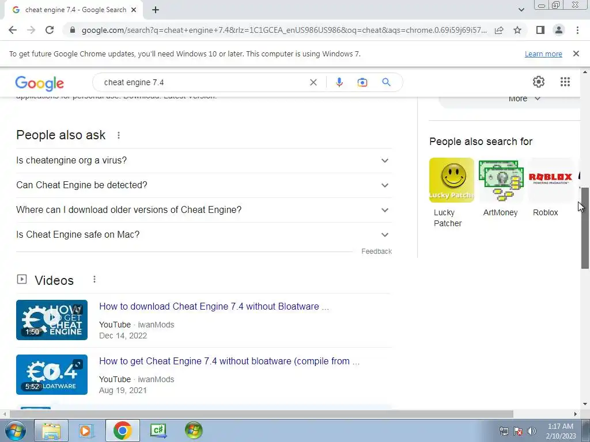This screenshot has height=442, width=590.
Task: Play the 1:50 video thumbnail
Action: (52, 320)
